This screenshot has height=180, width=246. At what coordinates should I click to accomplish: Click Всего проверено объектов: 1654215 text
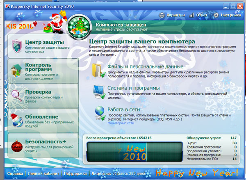tap(119, 138)
